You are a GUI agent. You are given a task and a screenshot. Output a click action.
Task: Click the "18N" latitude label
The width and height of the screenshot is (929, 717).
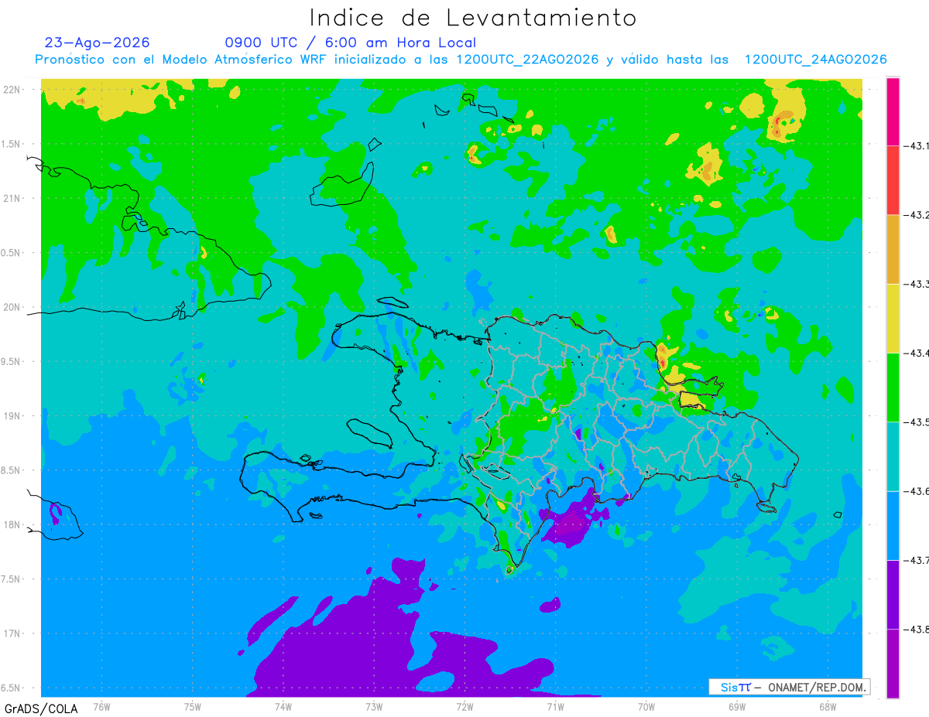coord(12,524)
